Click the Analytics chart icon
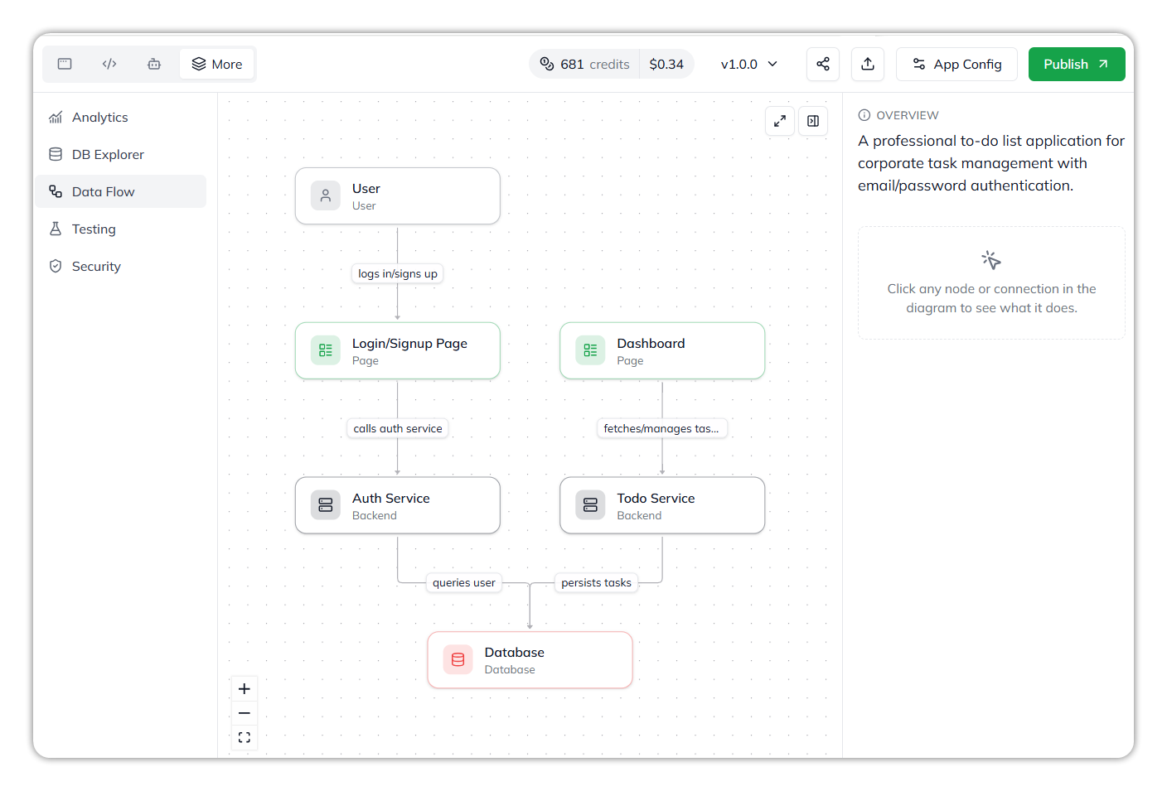The image size is (1167, 791). pyautogui.click(x=56, y=117)
